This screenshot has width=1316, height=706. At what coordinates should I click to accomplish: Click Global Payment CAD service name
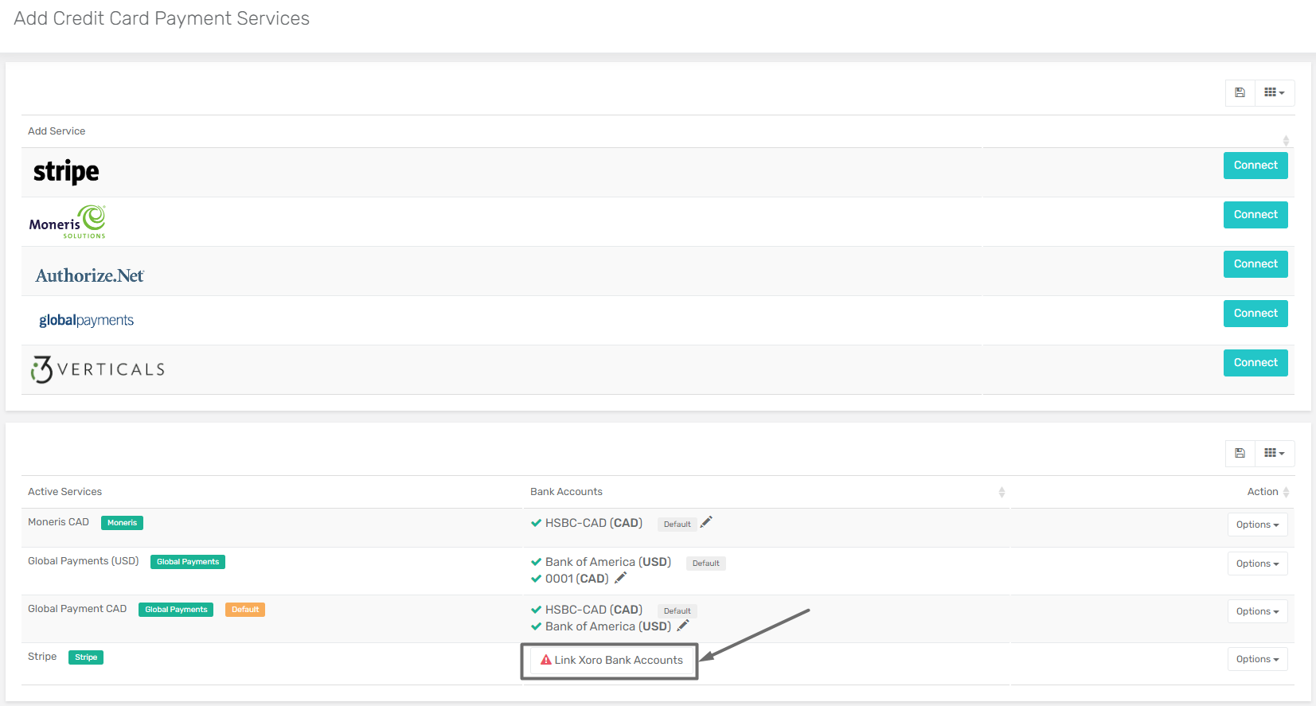[x=77, y=609]
